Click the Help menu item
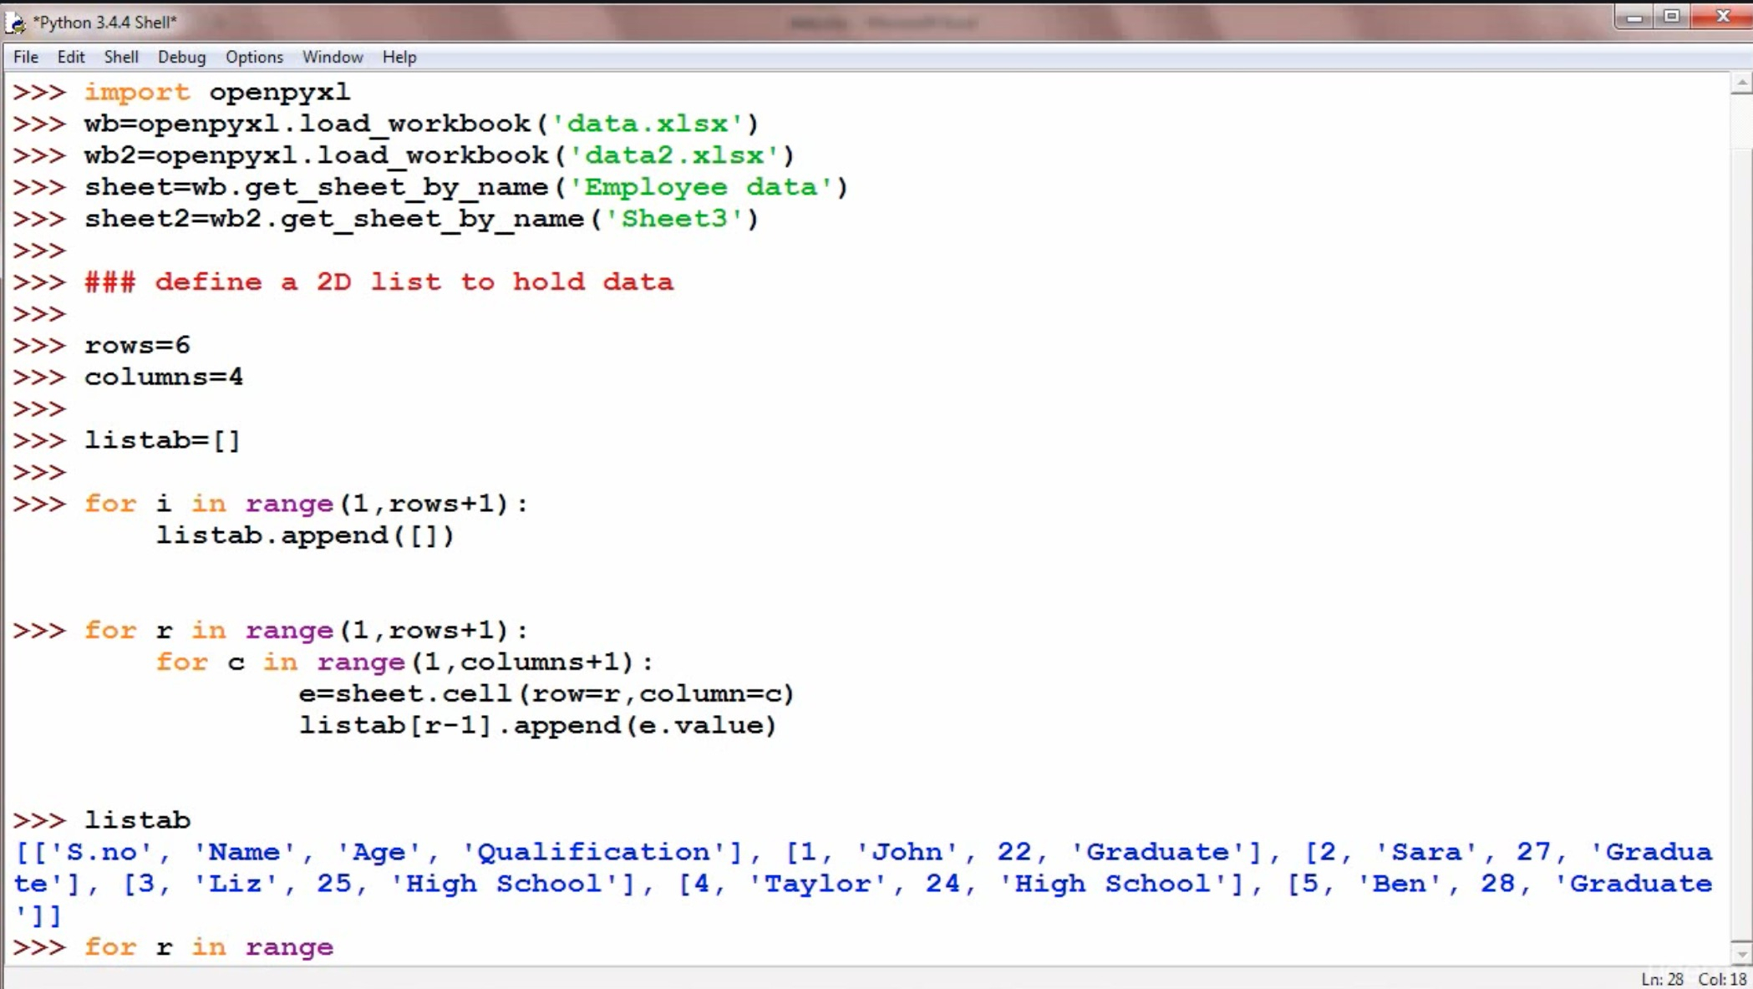Image resolution: width=1753 pixels, height=989 pixels. coord(399,57)
